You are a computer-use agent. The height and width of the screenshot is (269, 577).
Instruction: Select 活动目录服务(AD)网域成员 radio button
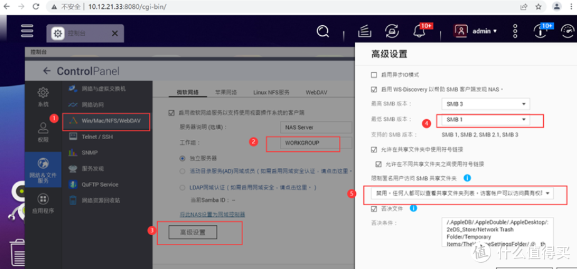[182, 171]
